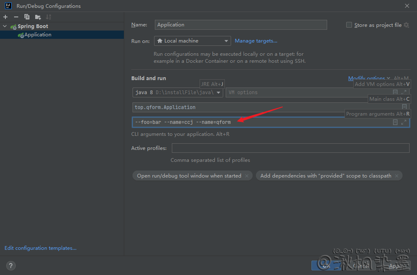Click the Add New Configuration plus icon
The image size is (417, 275).
pos(5,17)
